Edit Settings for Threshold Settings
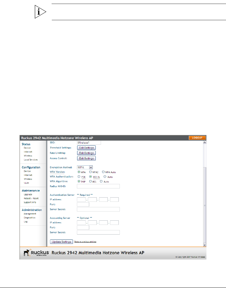This screenshot has width=226, height=288. point(86,148)
